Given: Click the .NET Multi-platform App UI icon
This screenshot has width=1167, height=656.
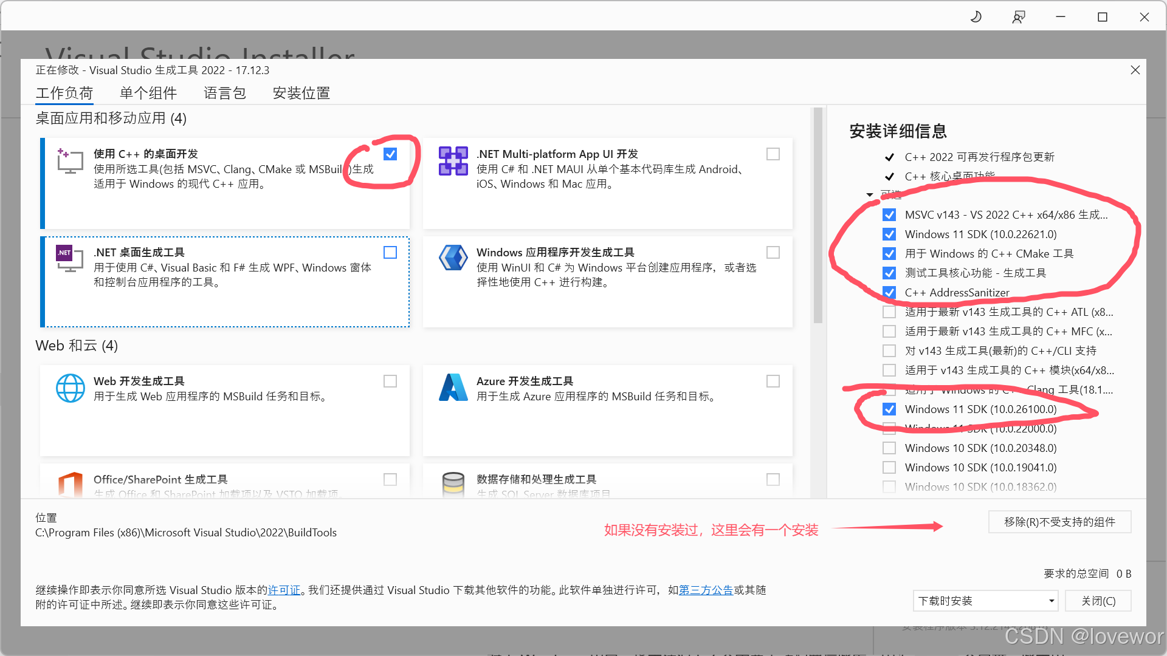Looking at the screenshot, I should (x=453, y=162).
